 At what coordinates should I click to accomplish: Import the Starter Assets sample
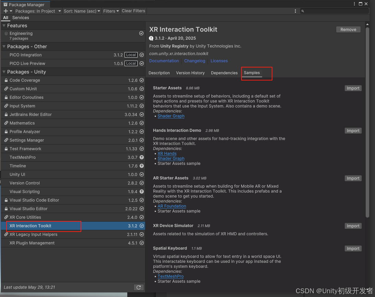[353, 88]
